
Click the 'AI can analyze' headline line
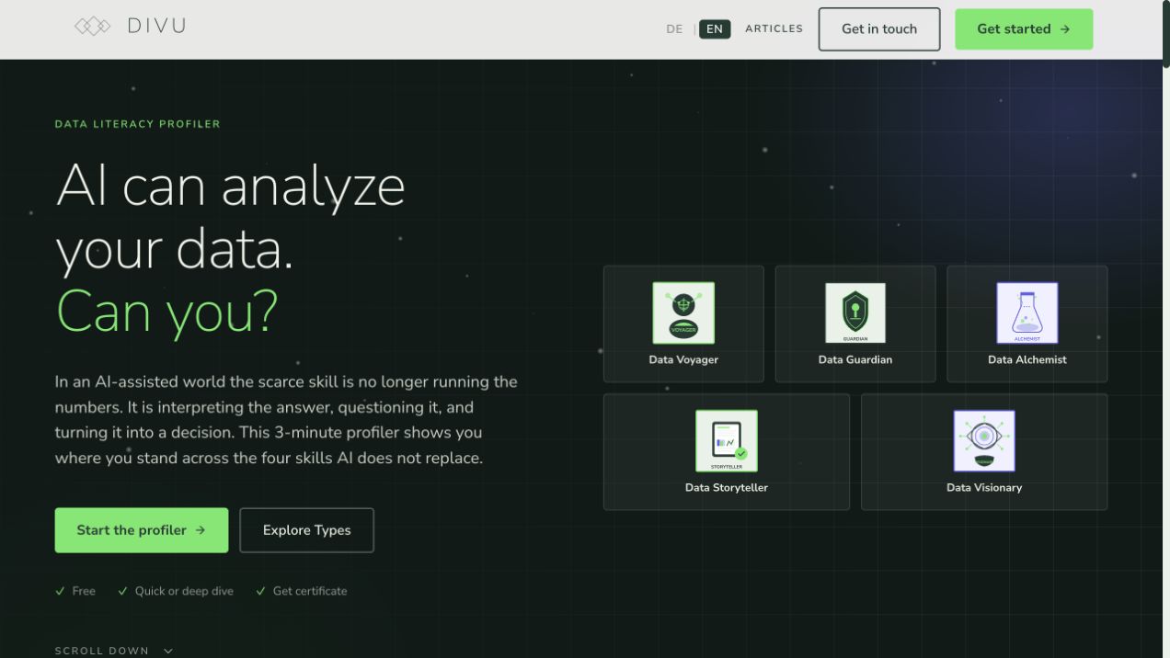click(231, 186)
